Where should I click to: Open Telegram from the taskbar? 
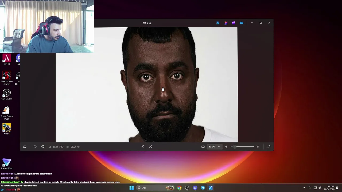[203, 188]
